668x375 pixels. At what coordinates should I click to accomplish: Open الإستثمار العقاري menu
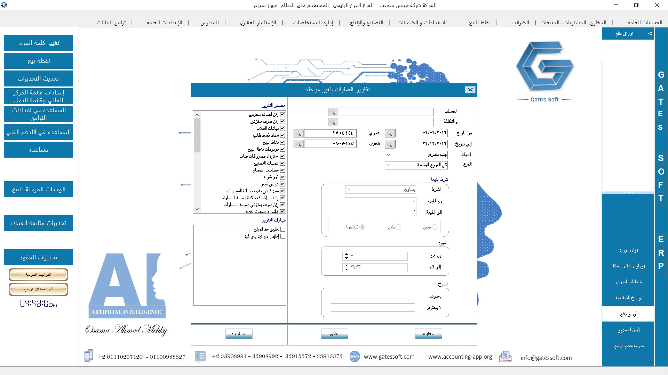(x=258, y=23)
